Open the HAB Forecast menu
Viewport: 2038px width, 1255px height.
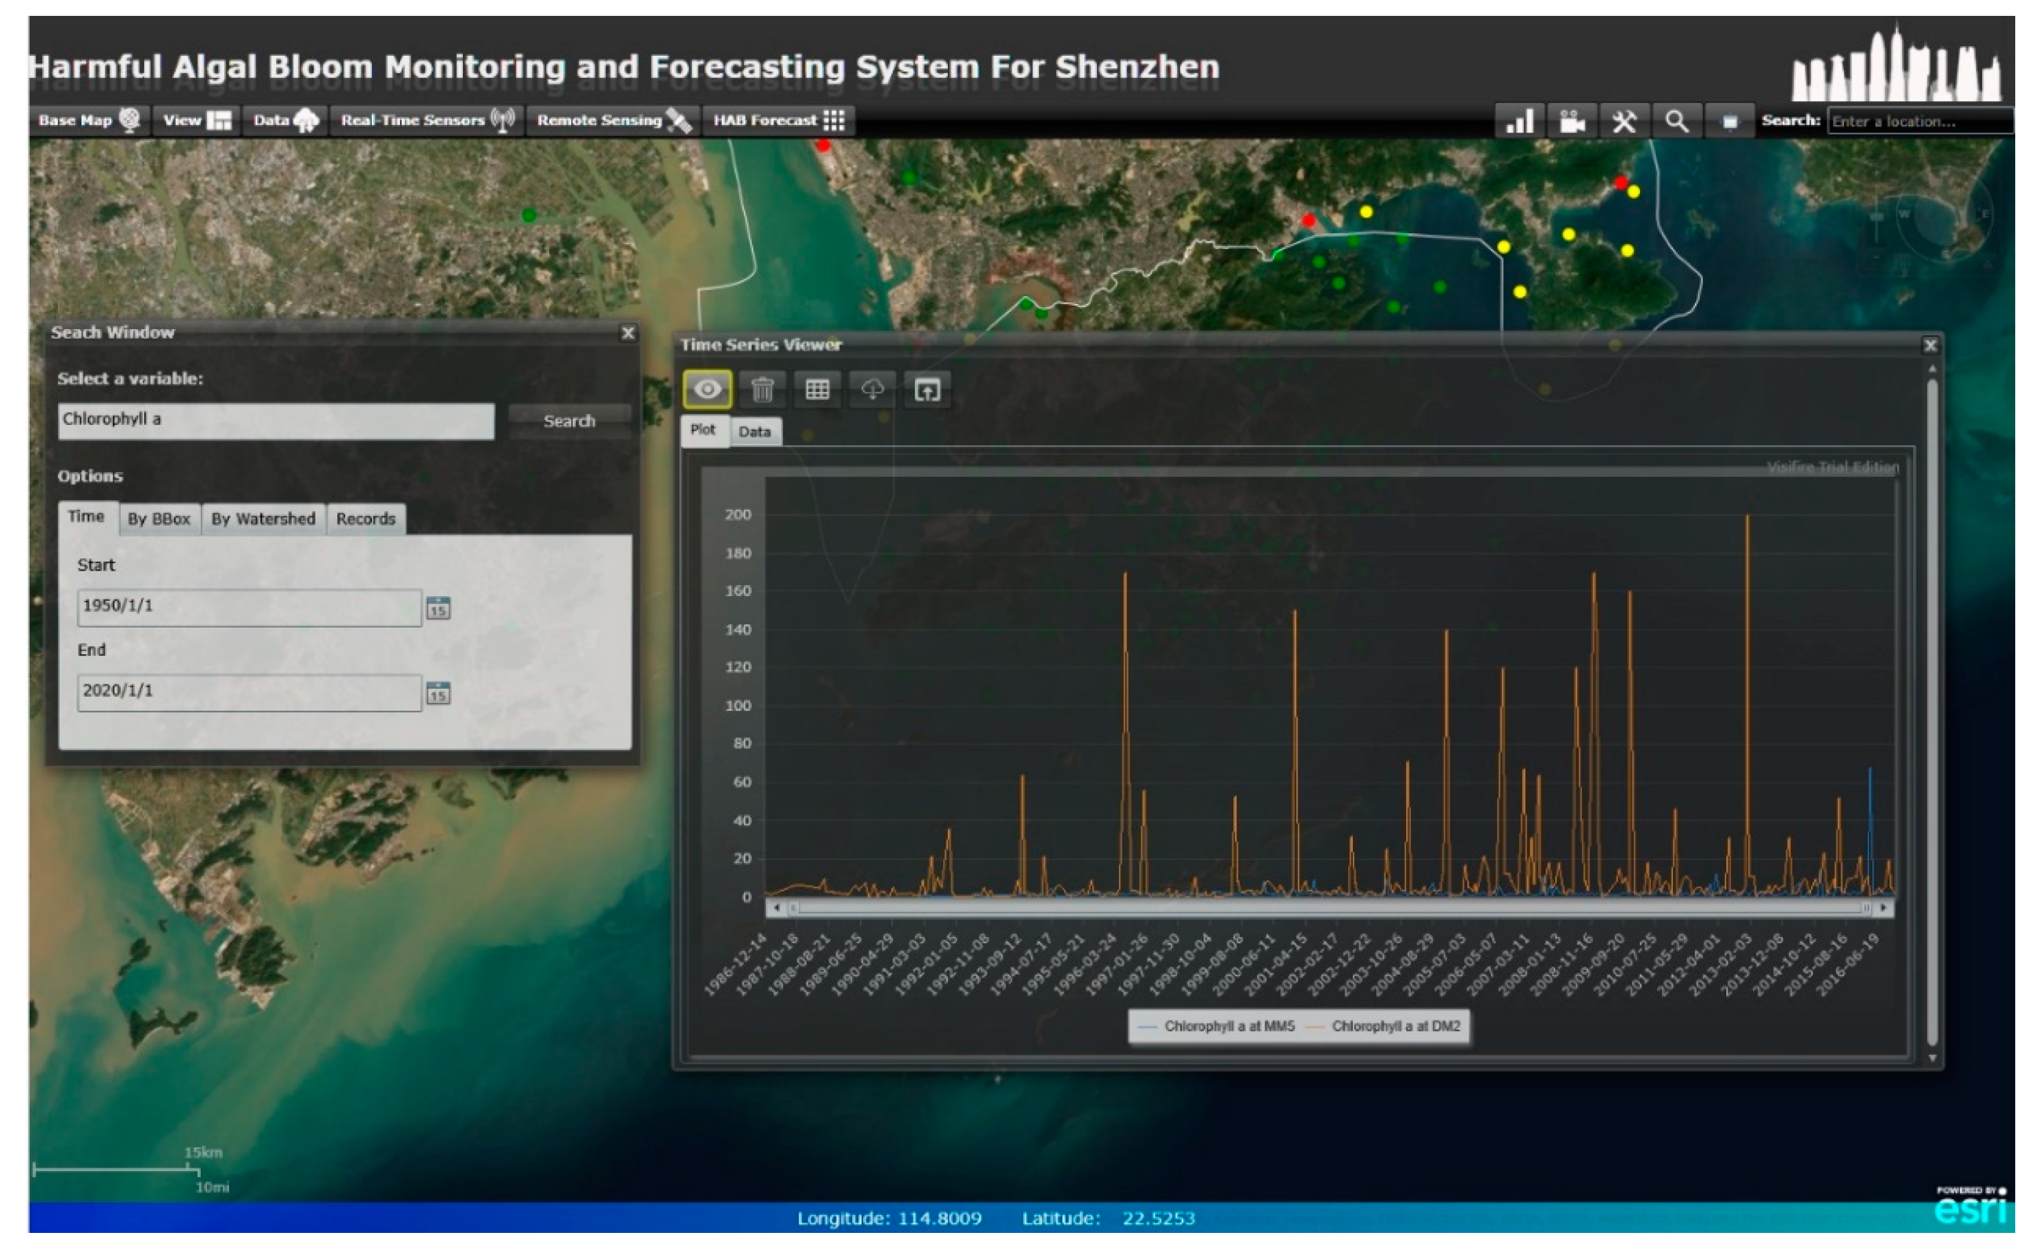[x=778, y=121]
